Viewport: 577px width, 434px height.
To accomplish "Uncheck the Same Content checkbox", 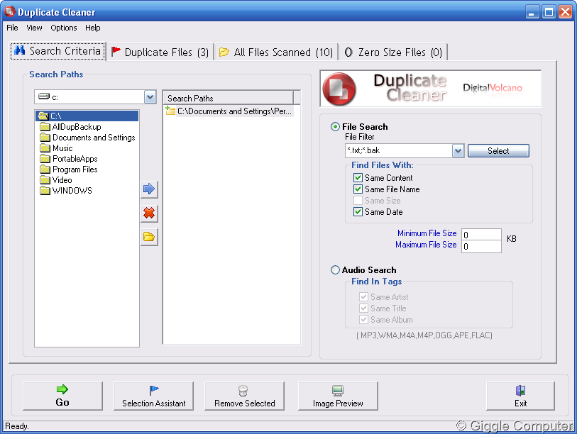I will pyautogui.click(x=358, y=178).
